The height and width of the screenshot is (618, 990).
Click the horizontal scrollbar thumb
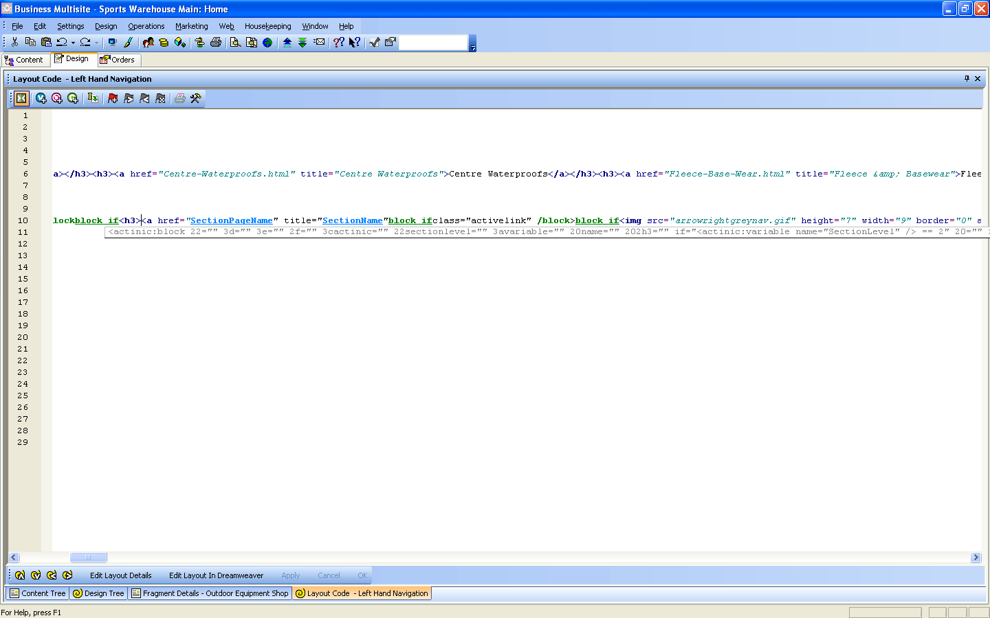88,558
